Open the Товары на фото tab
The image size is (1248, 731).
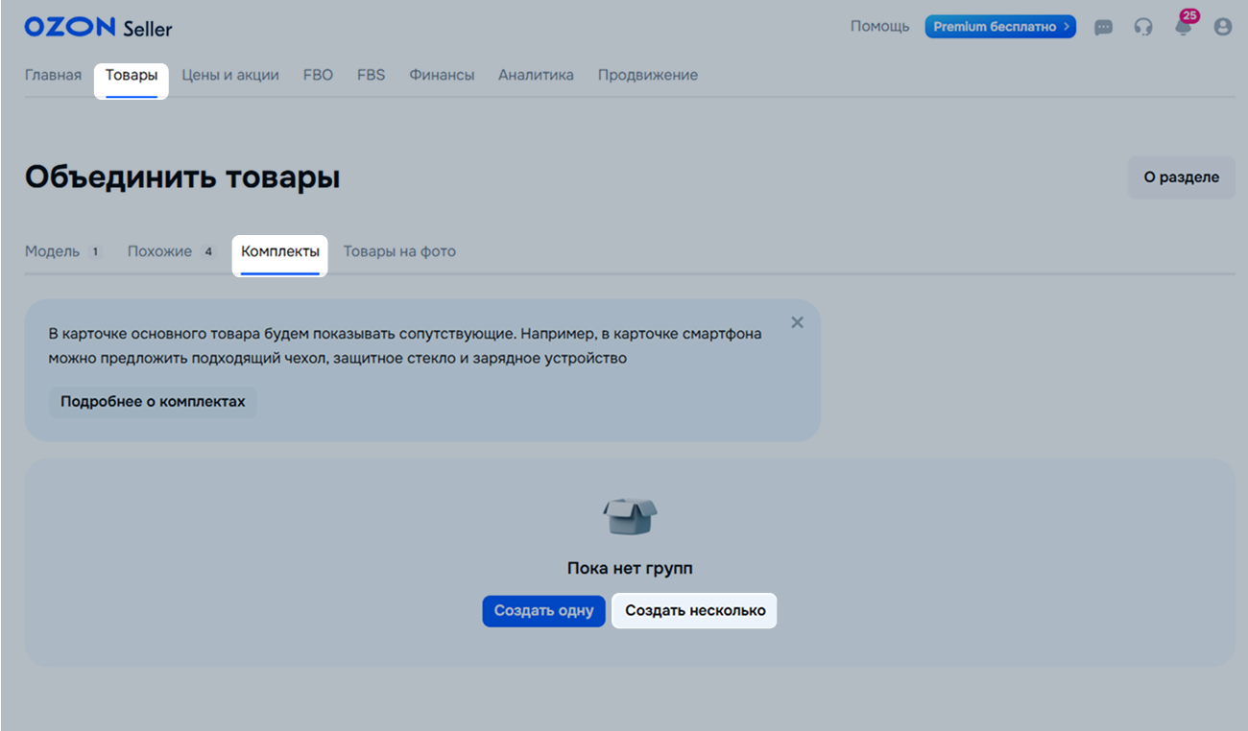(399, 251)
